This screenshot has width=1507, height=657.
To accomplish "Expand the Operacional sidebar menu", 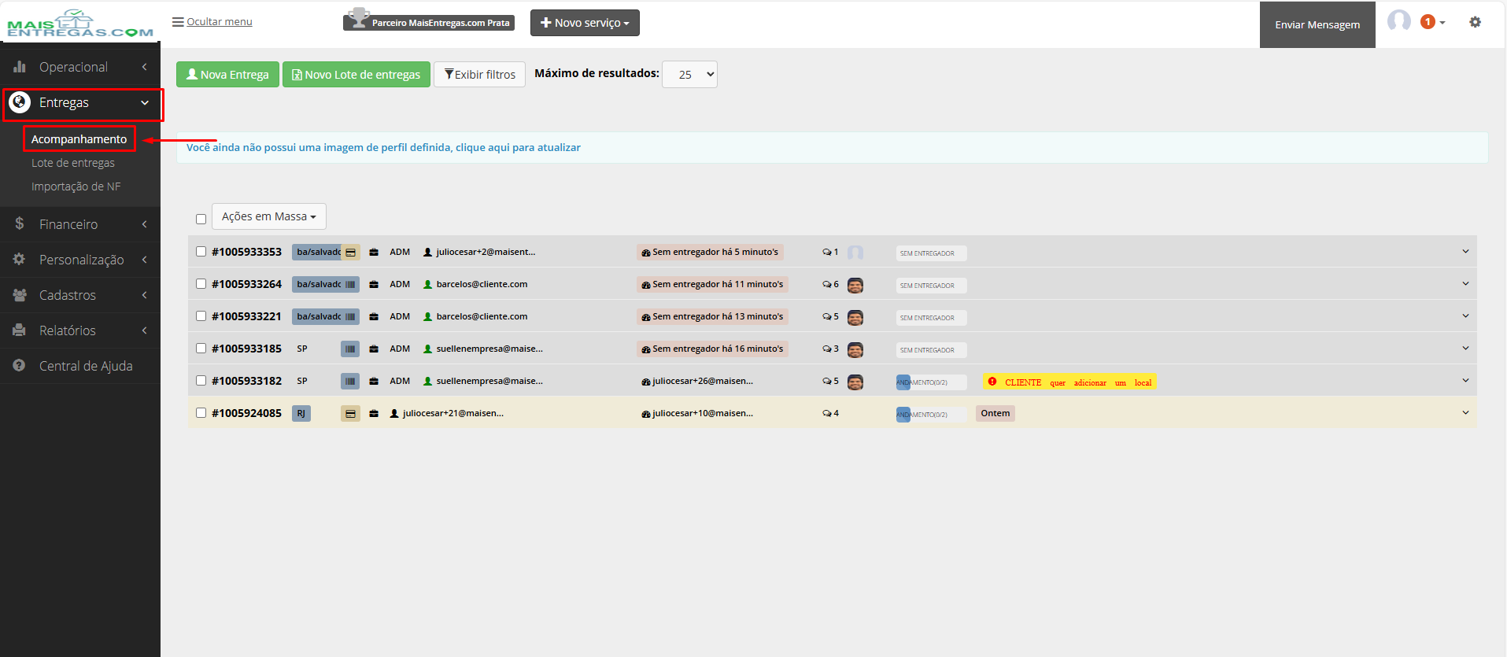I will tap(80, 67).
